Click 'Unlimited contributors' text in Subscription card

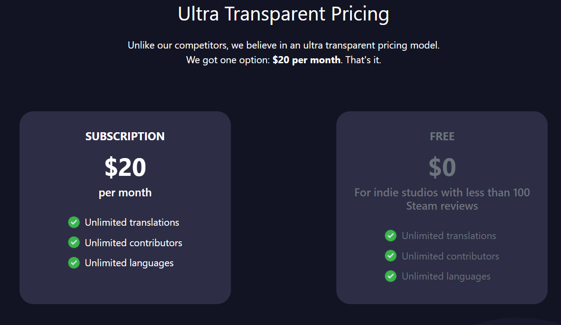[133, 243]
